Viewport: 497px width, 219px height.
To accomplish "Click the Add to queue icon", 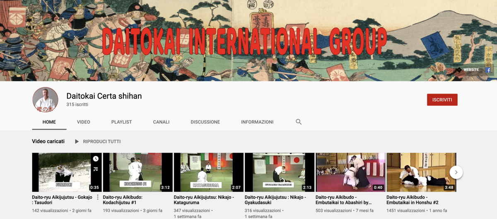I will 96,169.
